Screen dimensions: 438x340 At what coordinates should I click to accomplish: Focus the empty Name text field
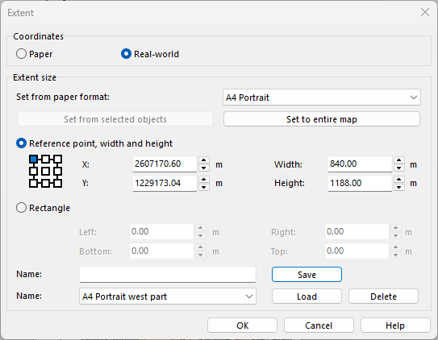click(x=168, y=275)
